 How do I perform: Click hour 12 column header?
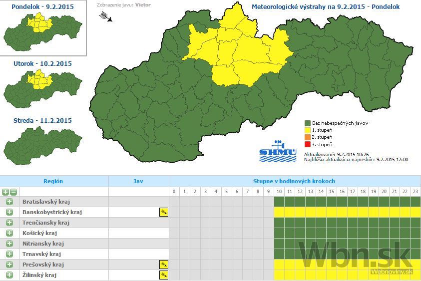tap(300, 192)
